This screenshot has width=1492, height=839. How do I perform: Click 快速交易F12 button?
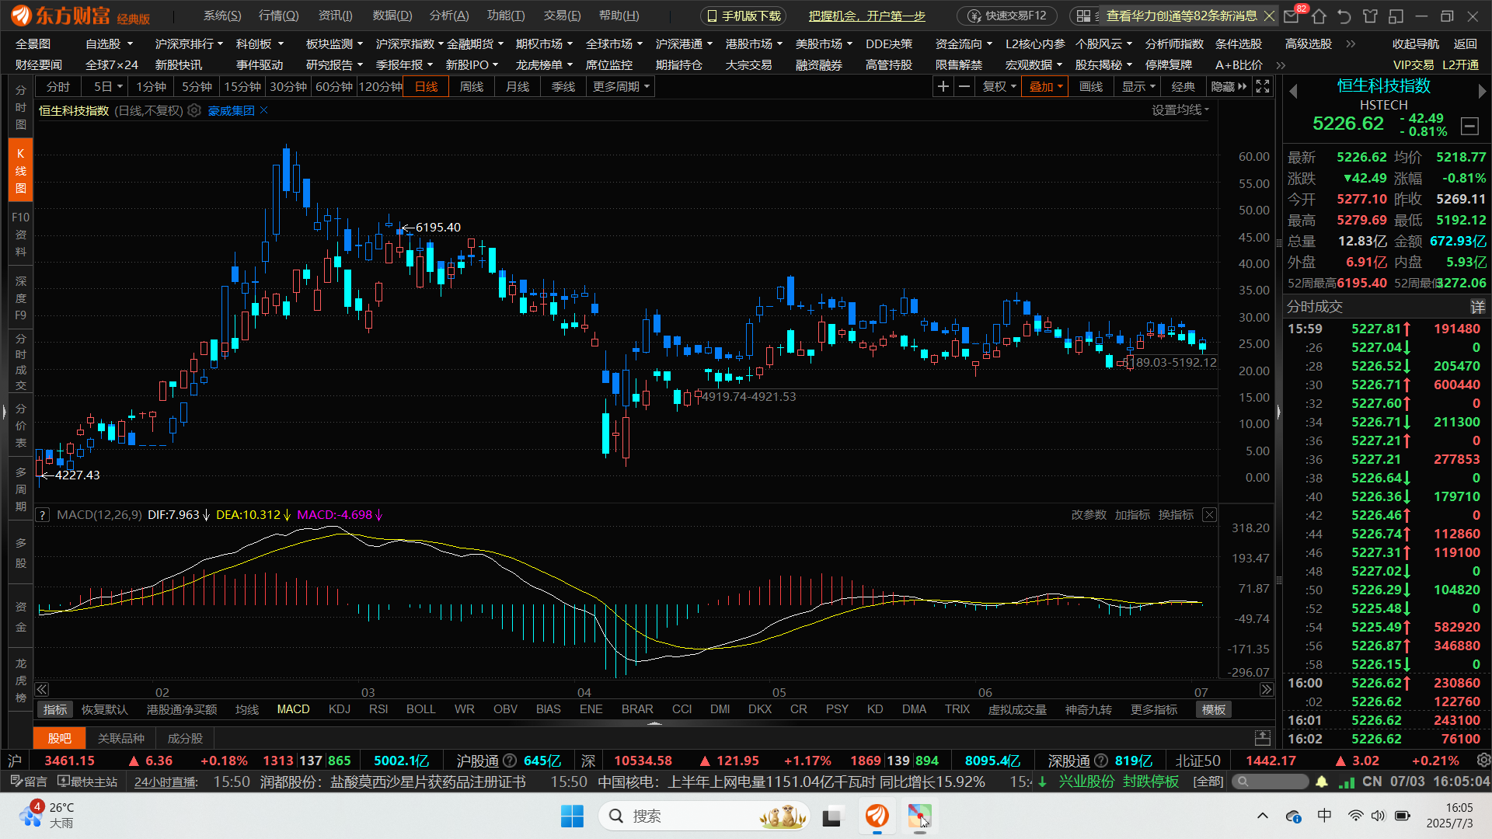tap(1006, 16)
